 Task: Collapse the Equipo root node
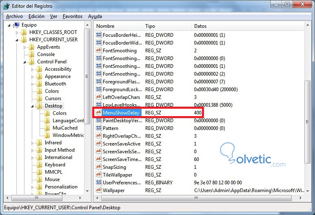pyautogui.click(x=9, y=25)
